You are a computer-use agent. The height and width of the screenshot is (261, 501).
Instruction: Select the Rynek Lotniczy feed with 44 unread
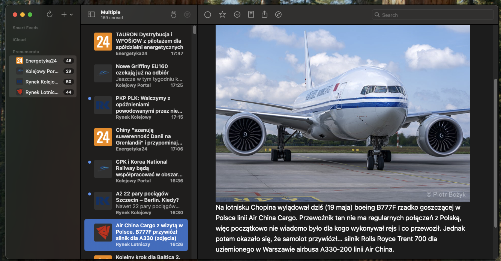(x=42, y=92)
